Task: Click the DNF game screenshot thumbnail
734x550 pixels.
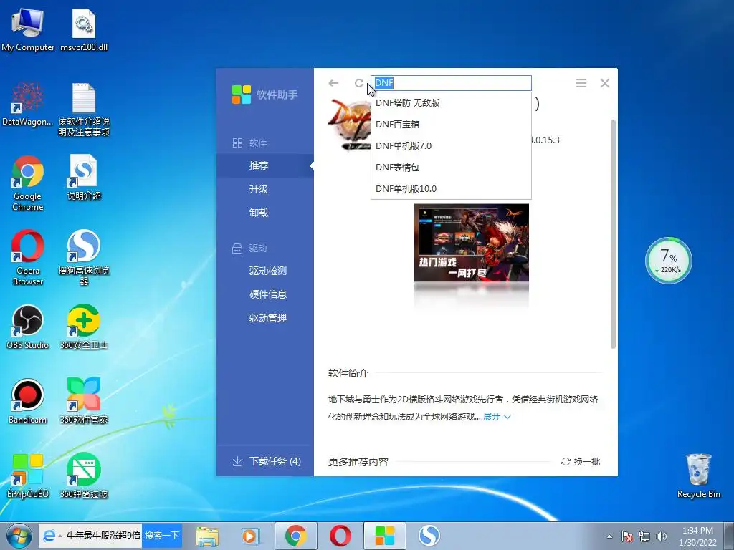Action: click(x=472, y=243)
